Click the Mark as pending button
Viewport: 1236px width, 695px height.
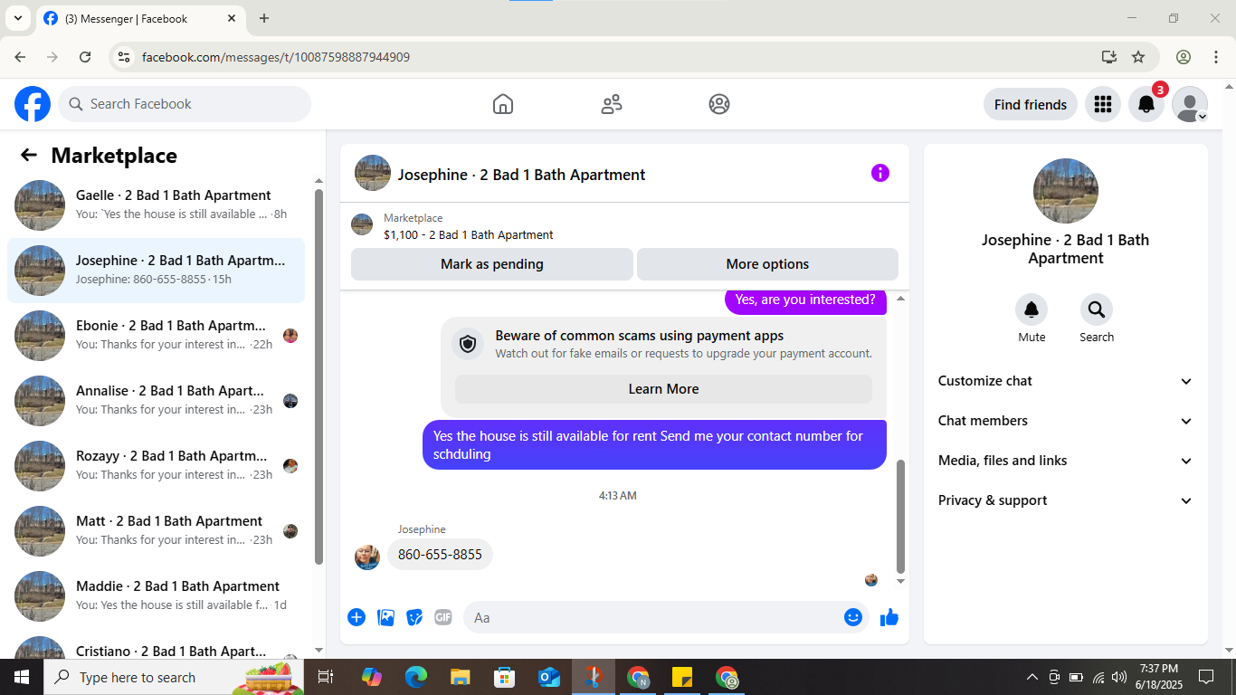tap(492, 264)
